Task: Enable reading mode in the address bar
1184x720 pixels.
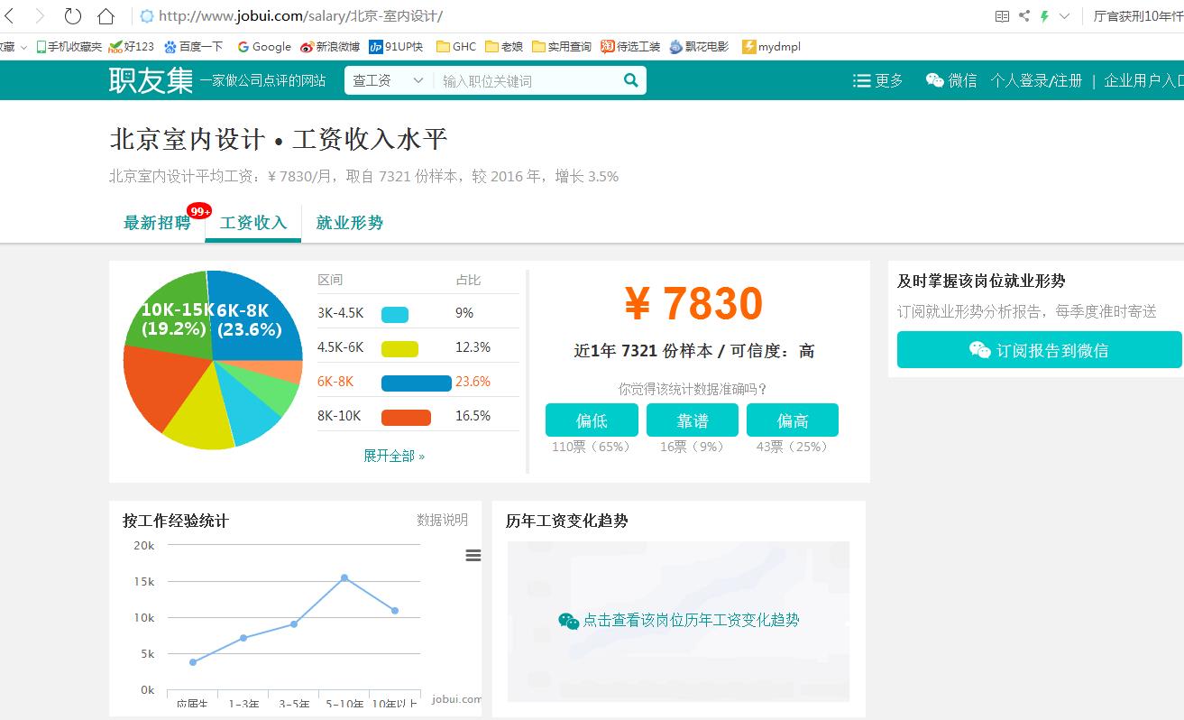Action: 1001,15
